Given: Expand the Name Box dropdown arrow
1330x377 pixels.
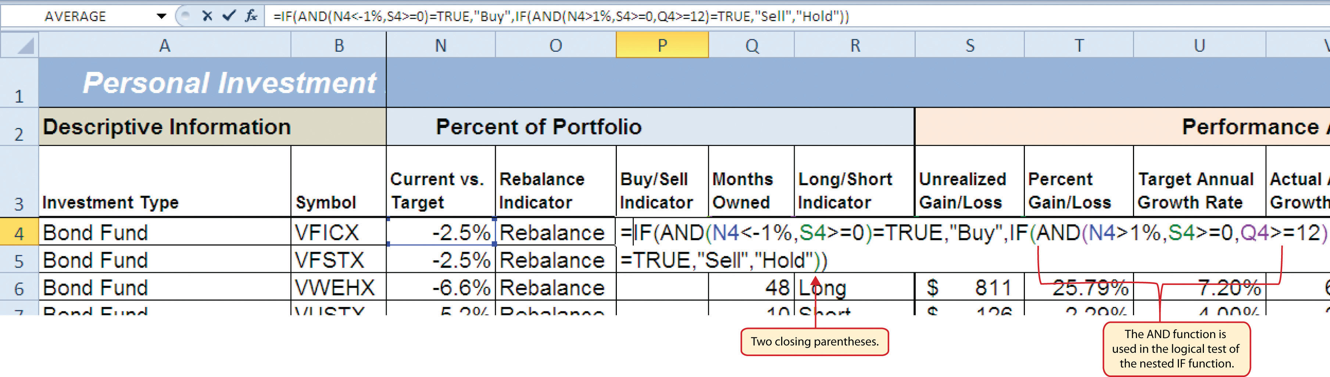Looking at the screenshot, I should click(x=161, y=17).
